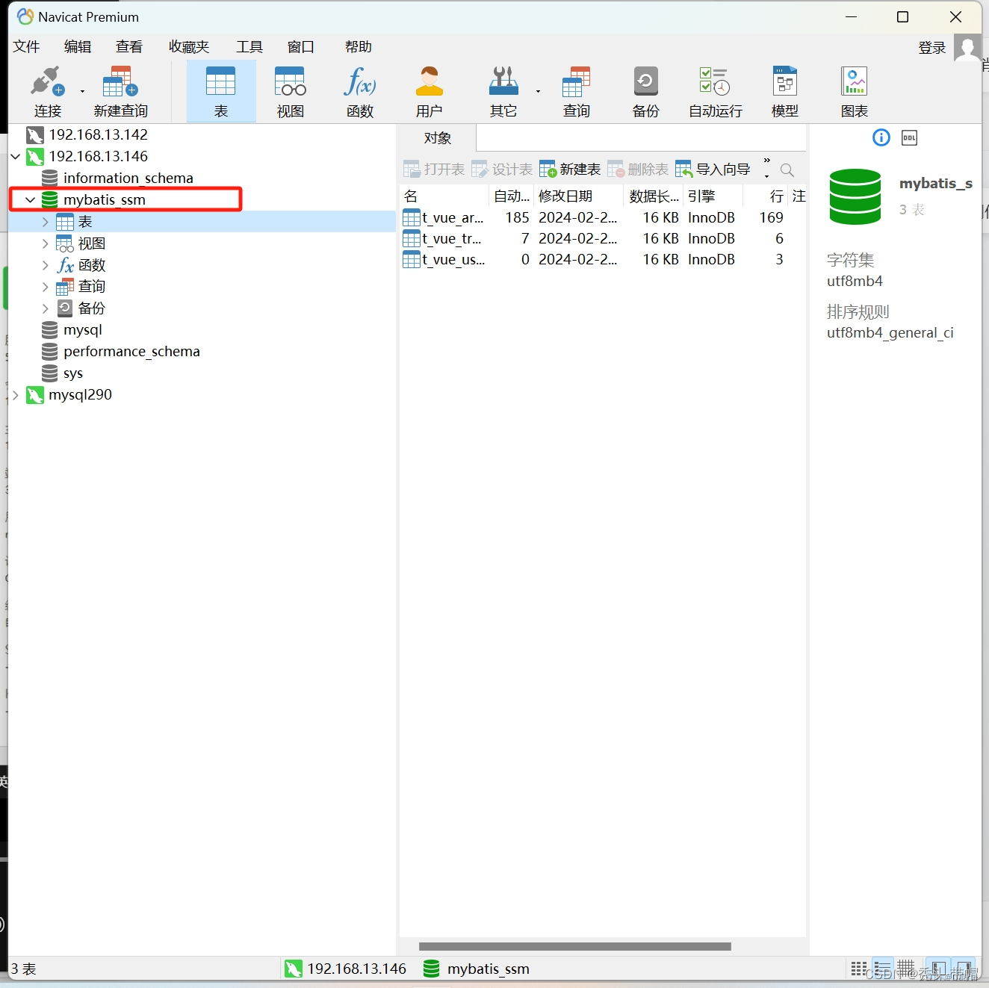Screen dimensions: 989x988
Task: Switch to list view
Action: (882, 969)
